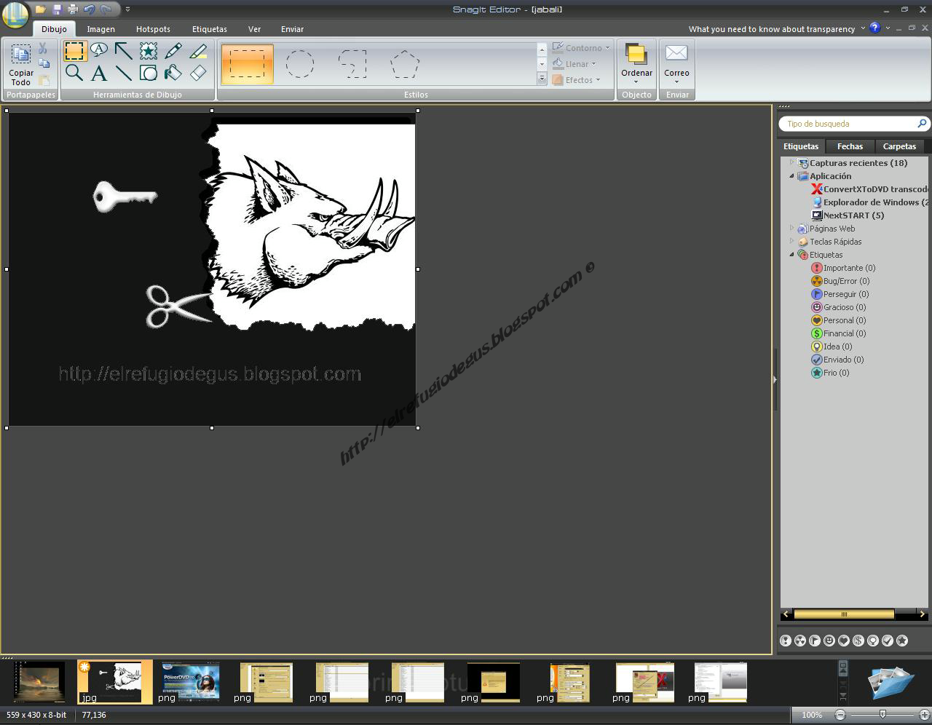Select the Stamp tool
The image size is (932, 725).
(x=149, y=50)
